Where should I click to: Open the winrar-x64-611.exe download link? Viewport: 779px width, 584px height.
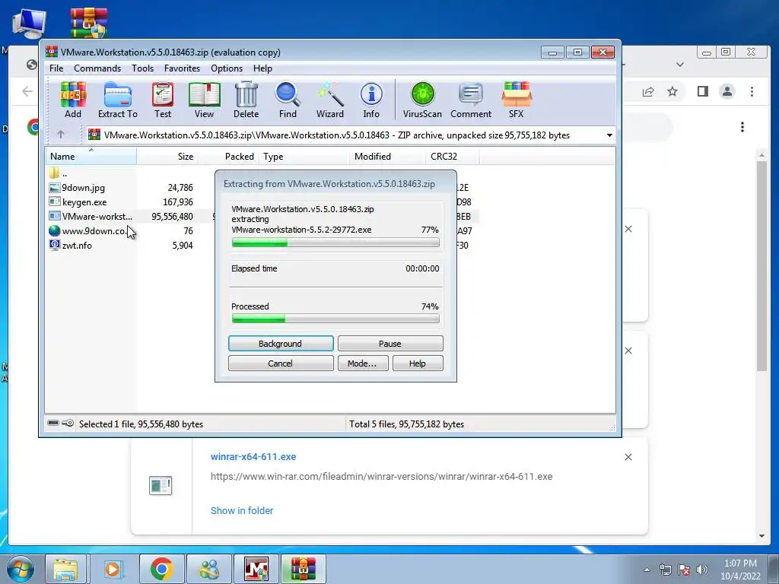253,457
